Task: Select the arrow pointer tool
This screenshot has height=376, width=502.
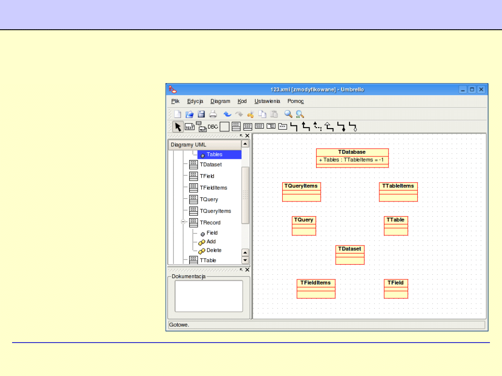Action: [178, 127]
